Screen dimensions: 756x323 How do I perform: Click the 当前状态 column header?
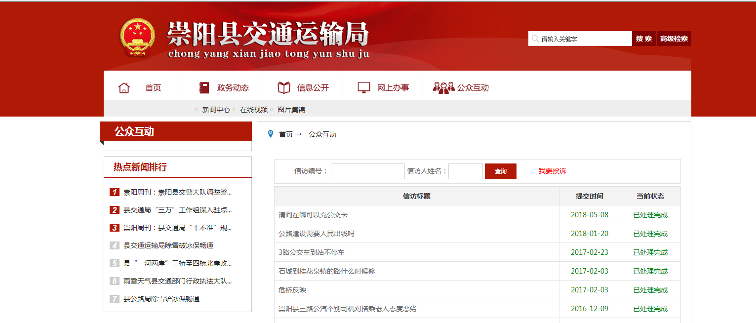(650, 196)
